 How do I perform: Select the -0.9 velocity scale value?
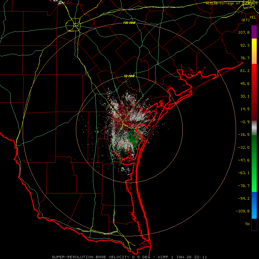point(245,122)
